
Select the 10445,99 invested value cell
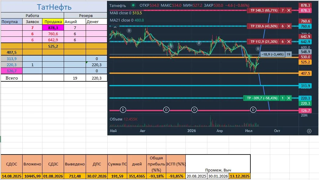pos(32,176)
